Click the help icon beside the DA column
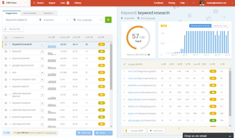Screen dimensions: 235x138 [165, 64]
